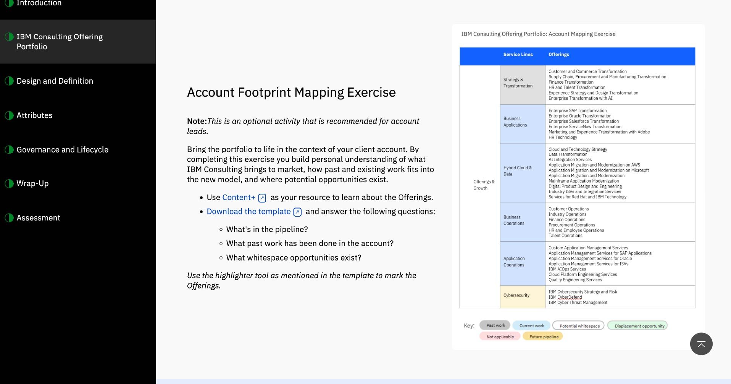The width and height of the screenshot is (731, 384).
Task: Click 'What past work has been done' bullet
Action: click(x=310, y=244)
